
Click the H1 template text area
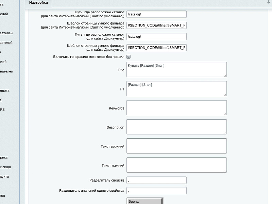[176, 89]
